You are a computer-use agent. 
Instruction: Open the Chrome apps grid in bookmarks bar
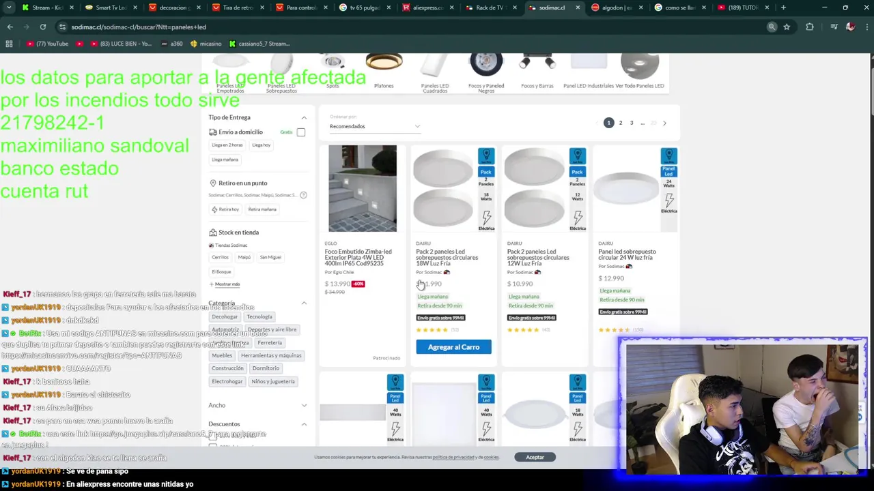pos(9,44)
